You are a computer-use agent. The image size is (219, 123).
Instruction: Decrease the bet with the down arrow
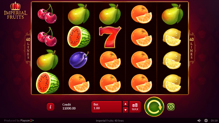click(x=125, y=110)
